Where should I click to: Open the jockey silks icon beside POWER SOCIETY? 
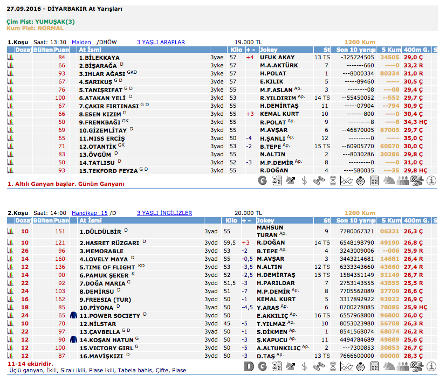pyautogui.click(x=74, y=315)
